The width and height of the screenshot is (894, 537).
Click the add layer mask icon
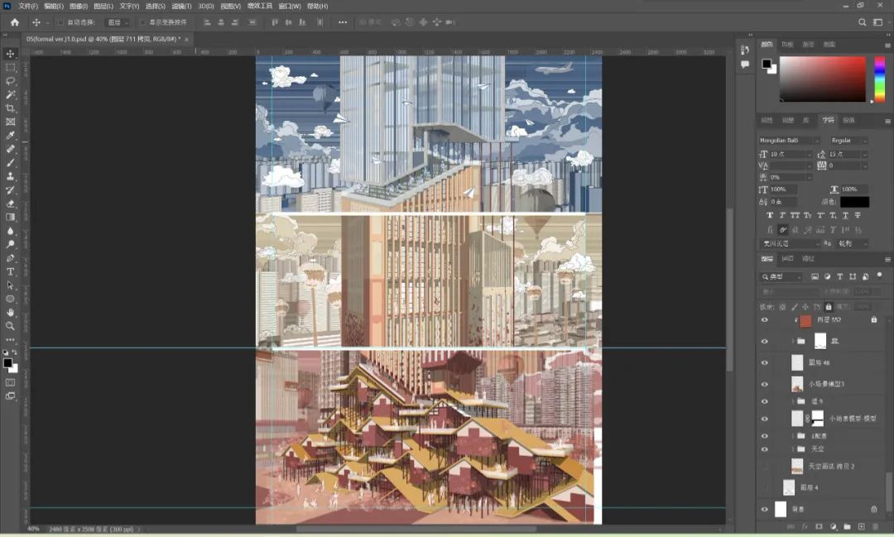coord(819,527)
